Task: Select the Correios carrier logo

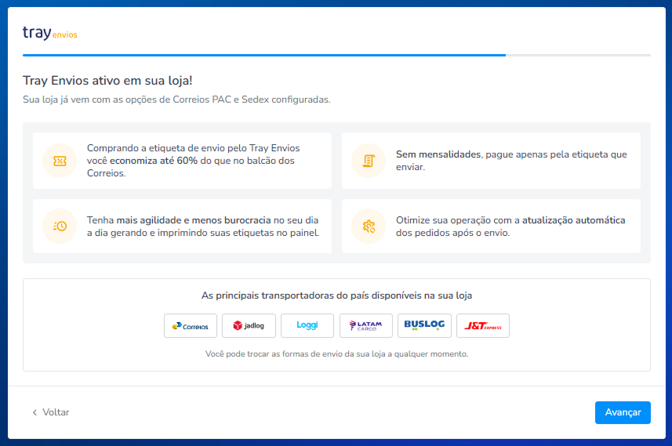Action: 191,325
